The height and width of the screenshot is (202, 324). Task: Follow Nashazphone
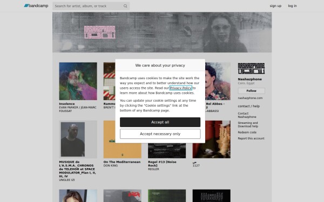[x=251, y=90]
